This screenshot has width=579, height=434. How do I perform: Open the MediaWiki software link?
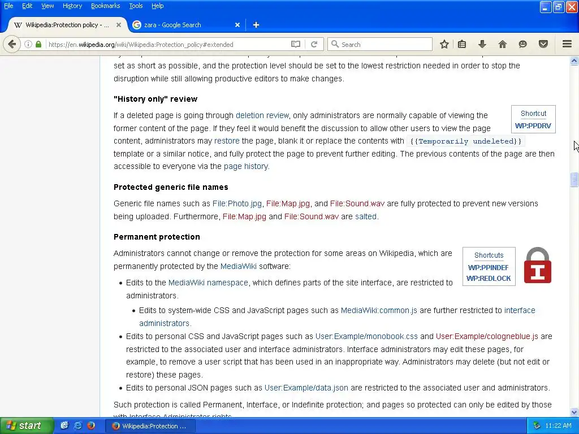point(239,267)
